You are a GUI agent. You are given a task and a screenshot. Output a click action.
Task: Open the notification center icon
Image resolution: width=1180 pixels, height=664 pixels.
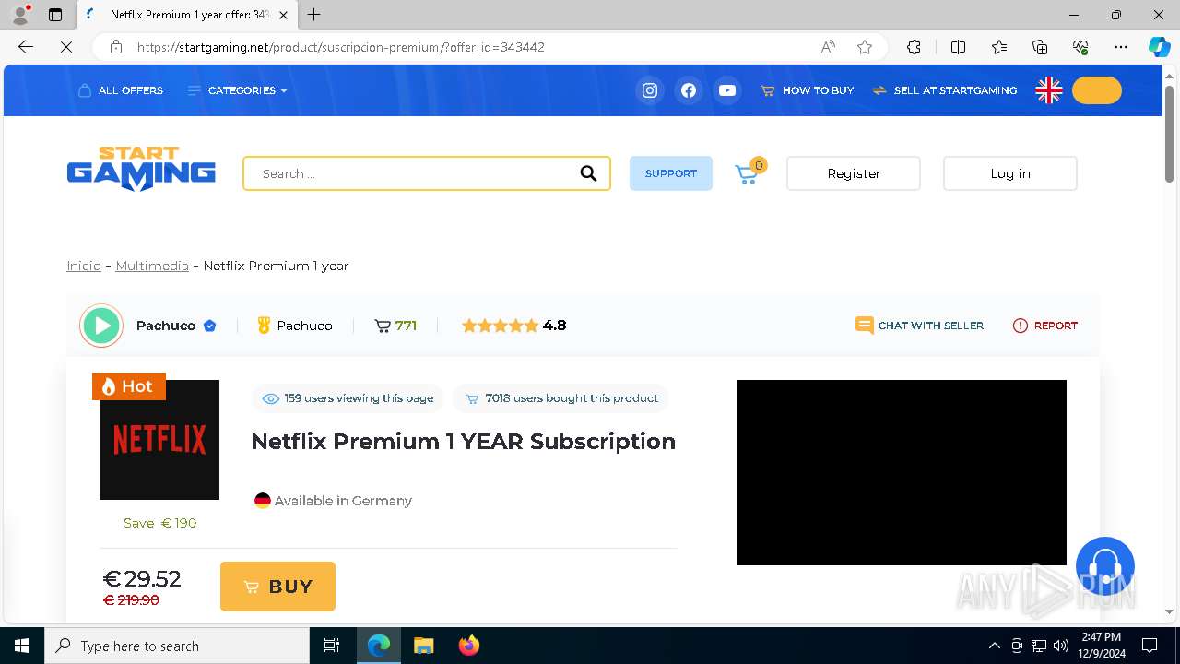(1150, 646)
